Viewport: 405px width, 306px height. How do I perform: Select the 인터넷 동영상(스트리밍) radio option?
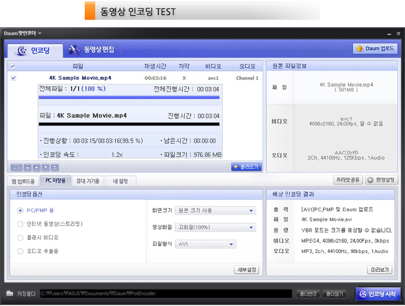tap(20, 224)
